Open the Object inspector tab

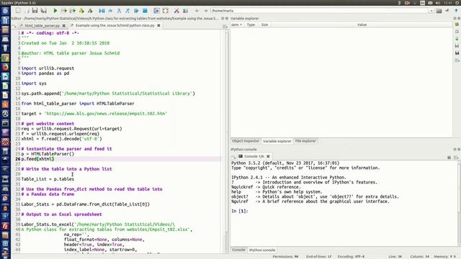pyautogui.click(x=246, y=141)
